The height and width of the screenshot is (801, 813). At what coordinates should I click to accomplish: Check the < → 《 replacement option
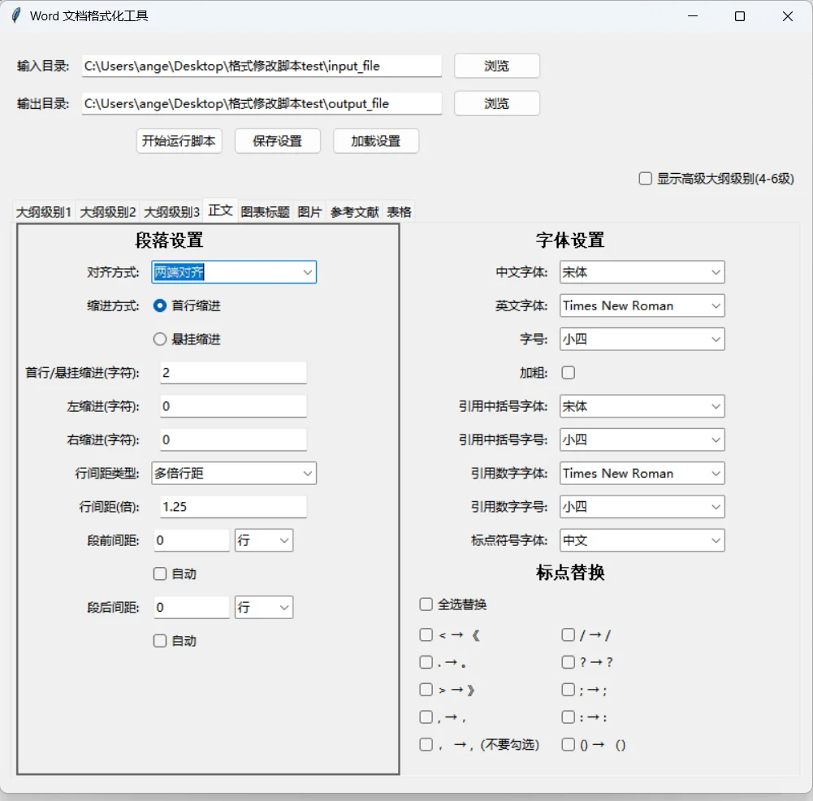426,634
